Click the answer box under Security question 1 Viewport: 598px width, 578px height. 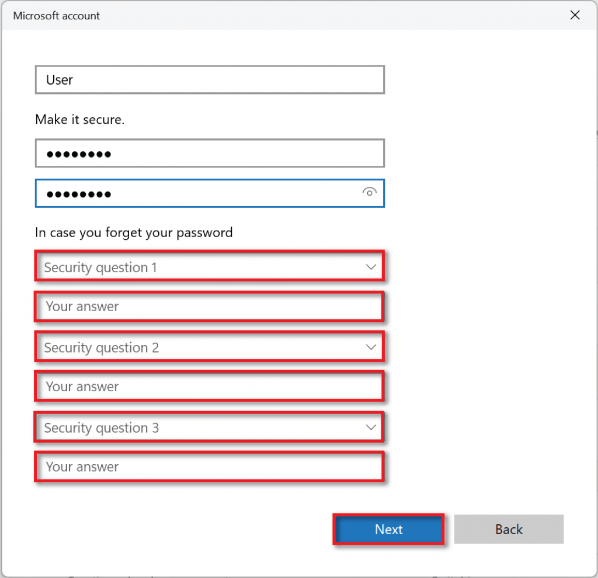(209, 307)
